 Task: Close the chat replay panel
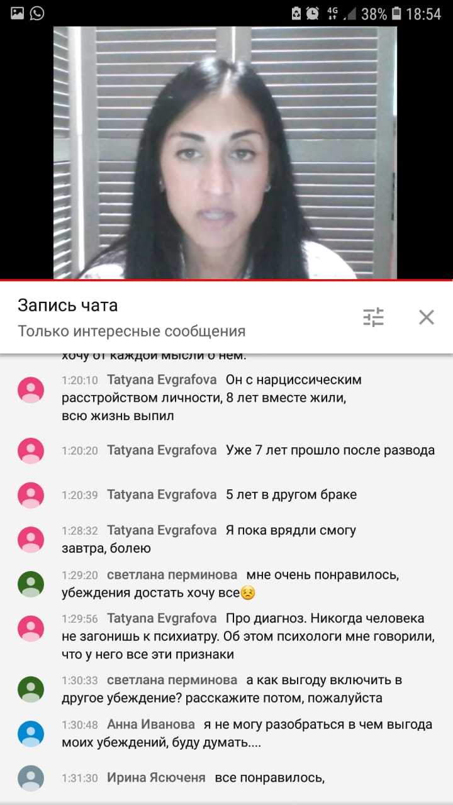pyautogui.click(x=427, y=318)
